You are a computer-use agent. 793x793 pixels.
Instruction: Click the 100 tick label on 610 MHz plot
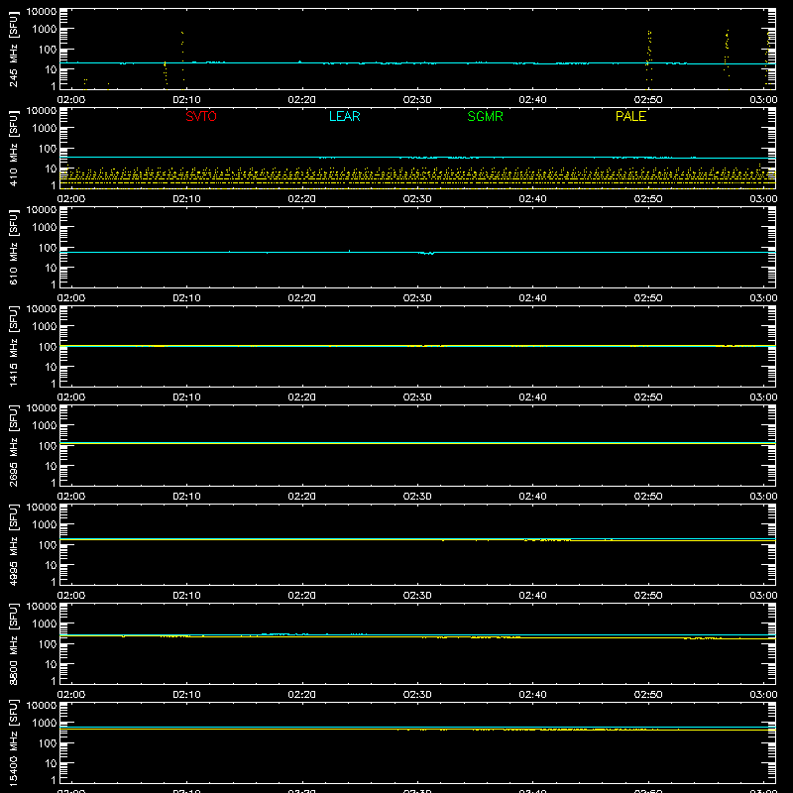click(x=48, y=248)
